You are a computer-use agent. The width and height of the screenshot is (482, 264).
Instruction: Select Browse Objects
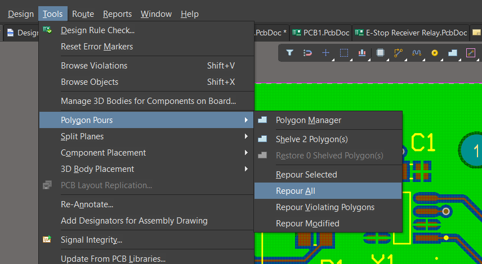click(146, 82)
